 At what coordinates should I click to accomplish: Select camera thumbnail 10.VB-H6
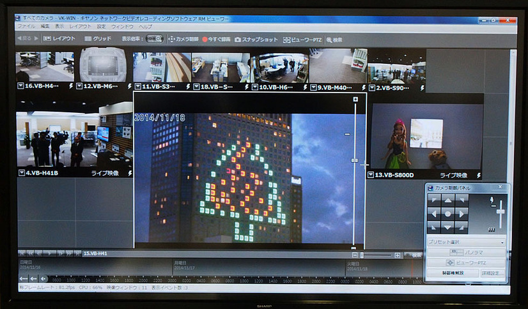[x=279, y=68]
